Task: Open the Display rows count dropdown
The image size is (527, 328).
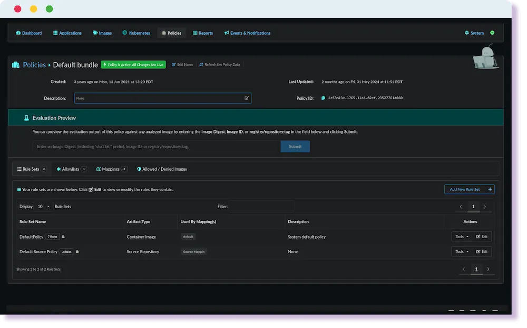Action: [44, 207]
